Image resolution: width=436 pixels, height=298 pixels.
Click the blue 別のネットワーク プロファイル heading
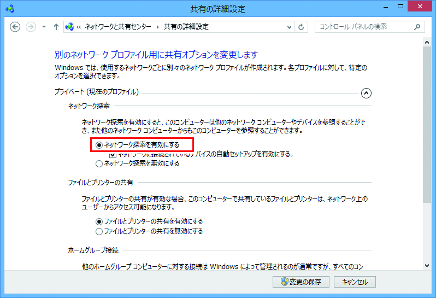tap(156, 55)
